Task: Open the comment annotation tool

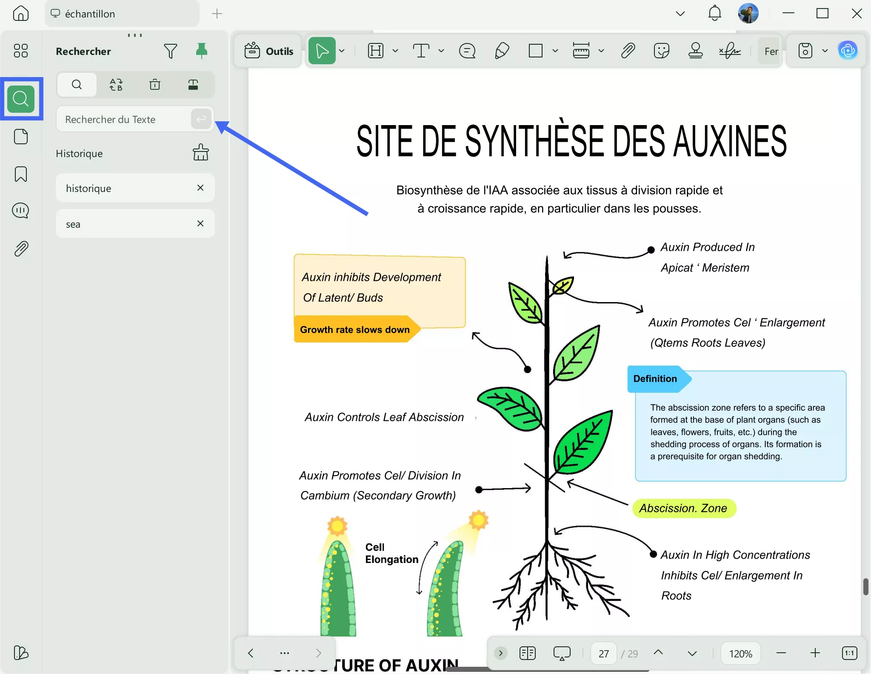Action: (466, 51)
